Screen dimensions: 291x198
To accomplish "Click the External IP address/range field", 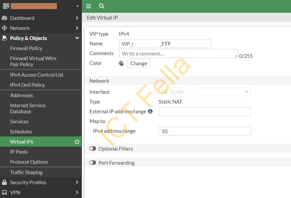I will coord(204,112).
